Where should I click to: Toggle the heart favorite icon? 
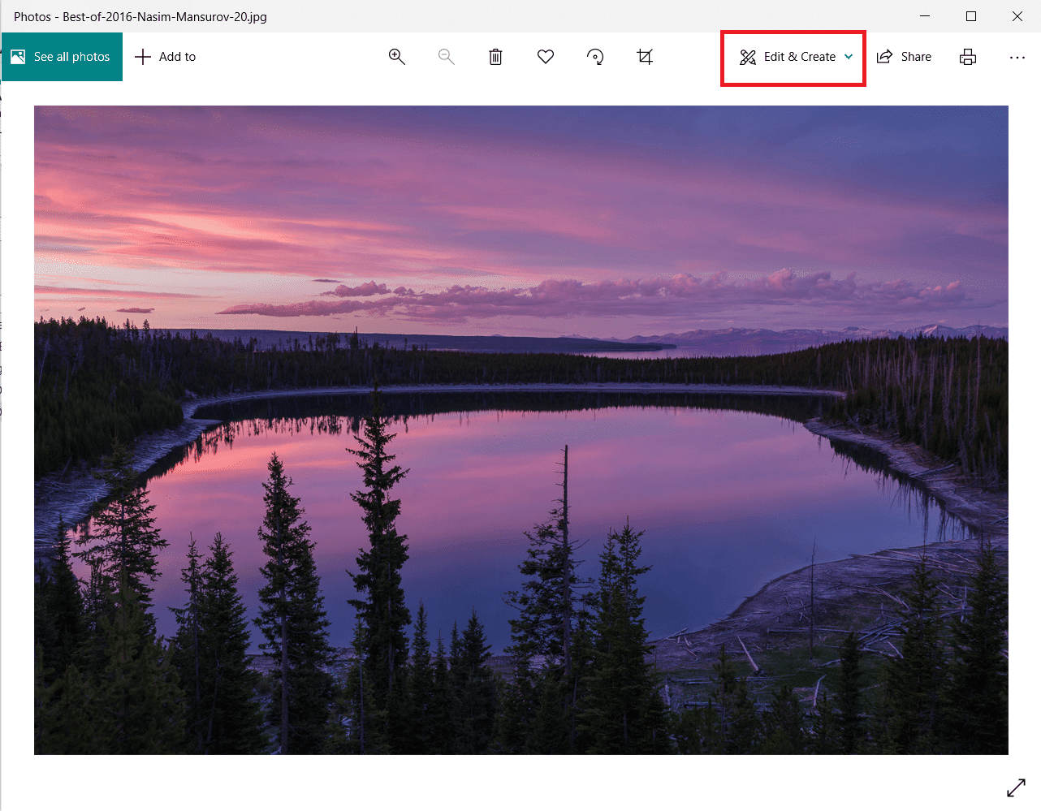546,57
